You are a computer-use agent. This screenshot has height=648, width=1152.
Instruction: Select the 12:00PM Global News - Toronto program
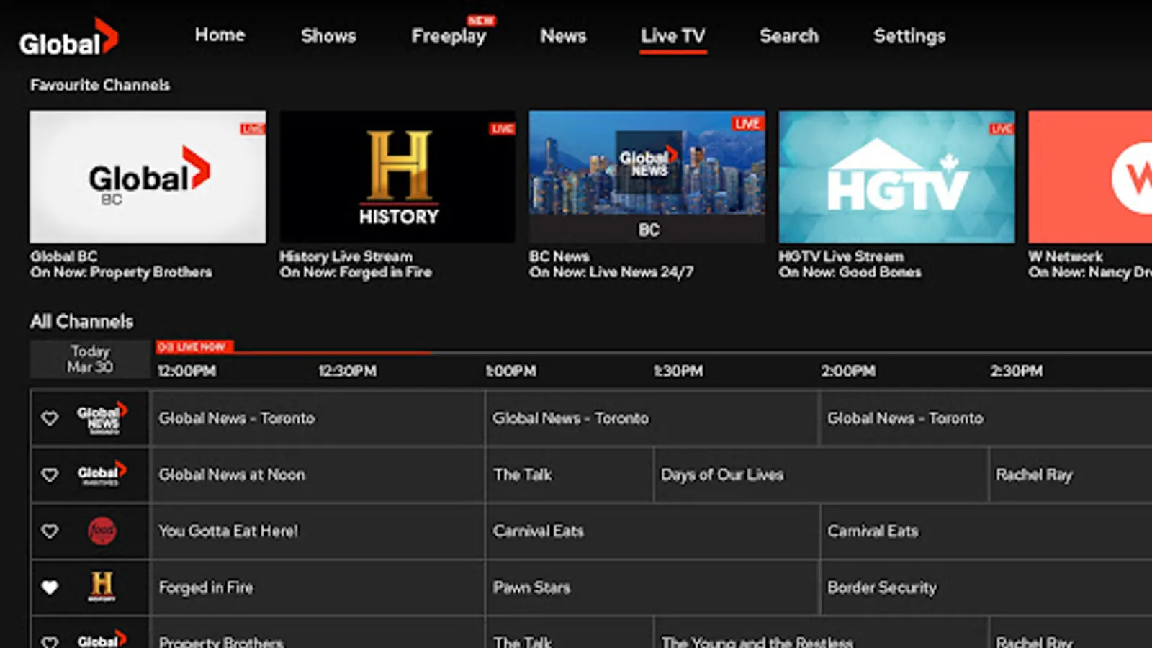[x=318, y=418]
